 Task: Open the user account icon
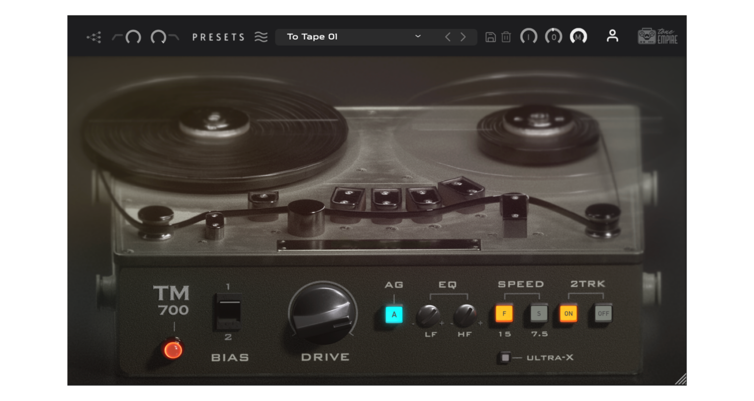612,36
